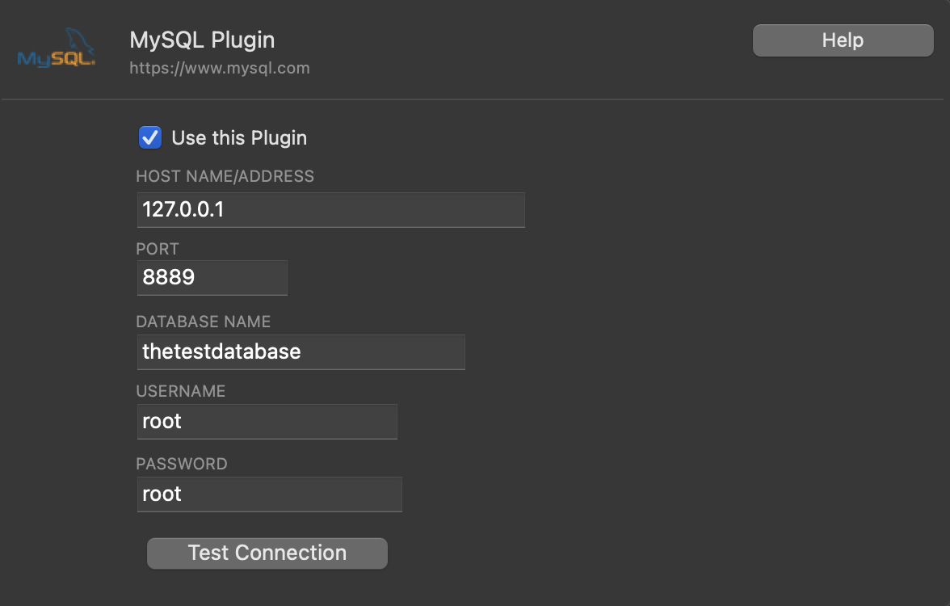
Task: Click the password input field
Action: pyautogui.click(x=269, y=494)
